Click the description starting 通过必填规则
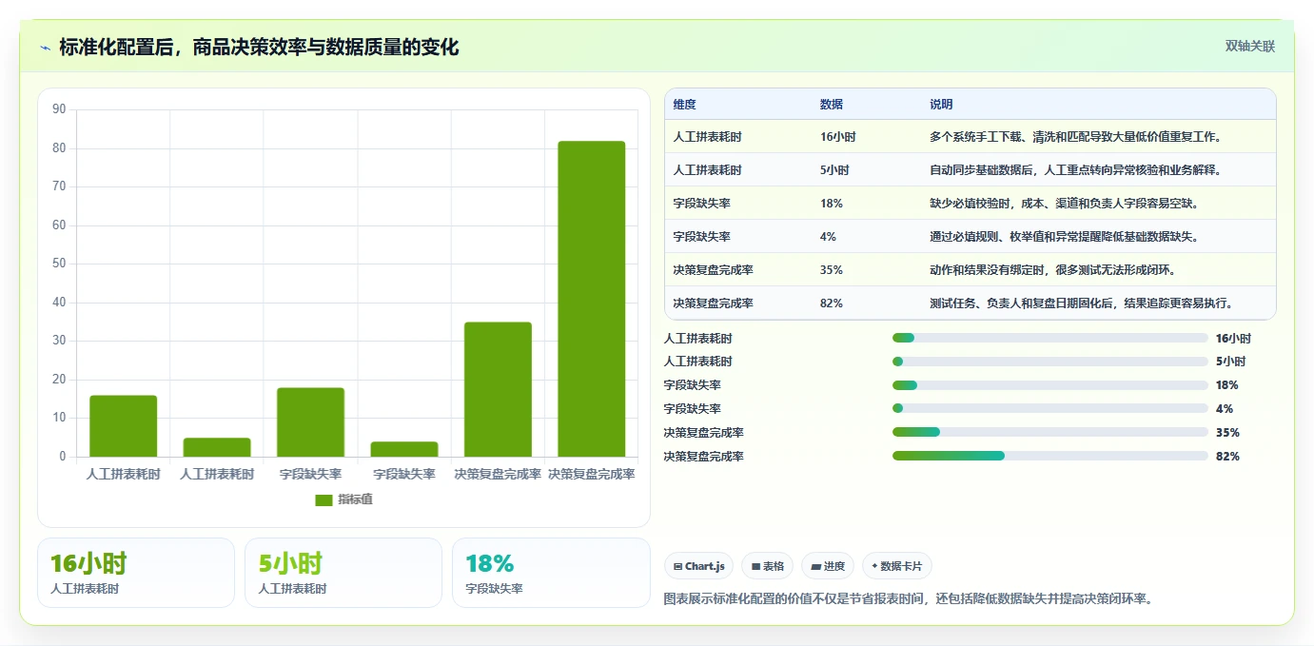 1065,237
